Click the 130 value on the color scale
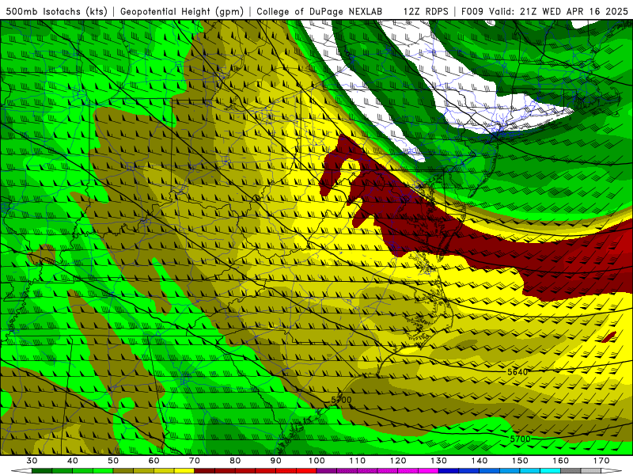633x475 pixels. click(439, 461)
